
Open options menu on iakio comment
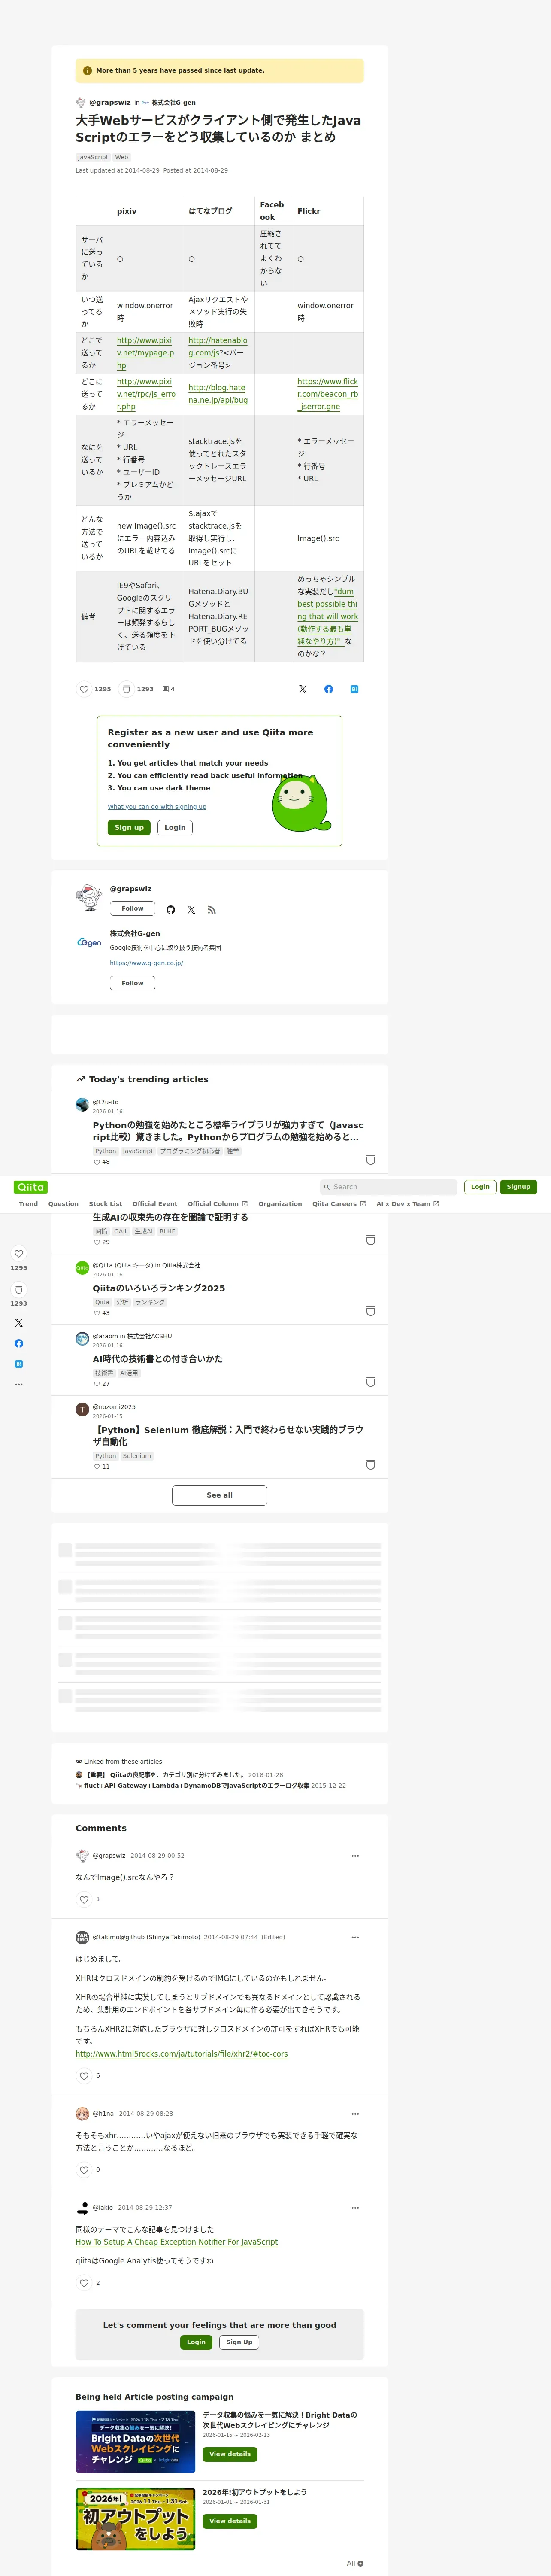pyautogui.click(x=355, y=2208)
